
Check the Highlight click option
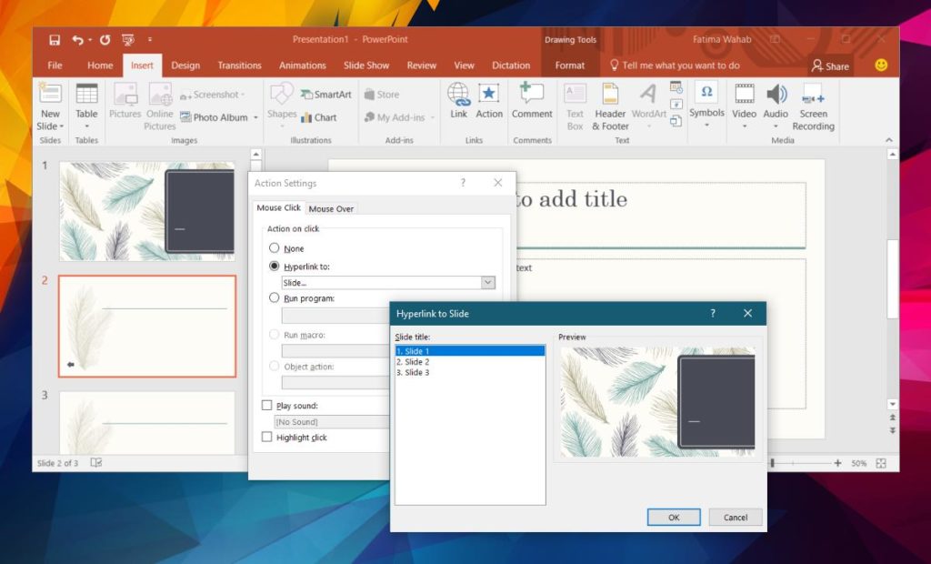click(267, 437)
